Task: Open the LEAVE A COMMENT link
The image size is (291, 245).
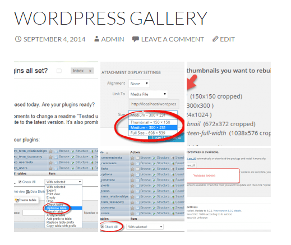Action: click(x=172, y=39)
